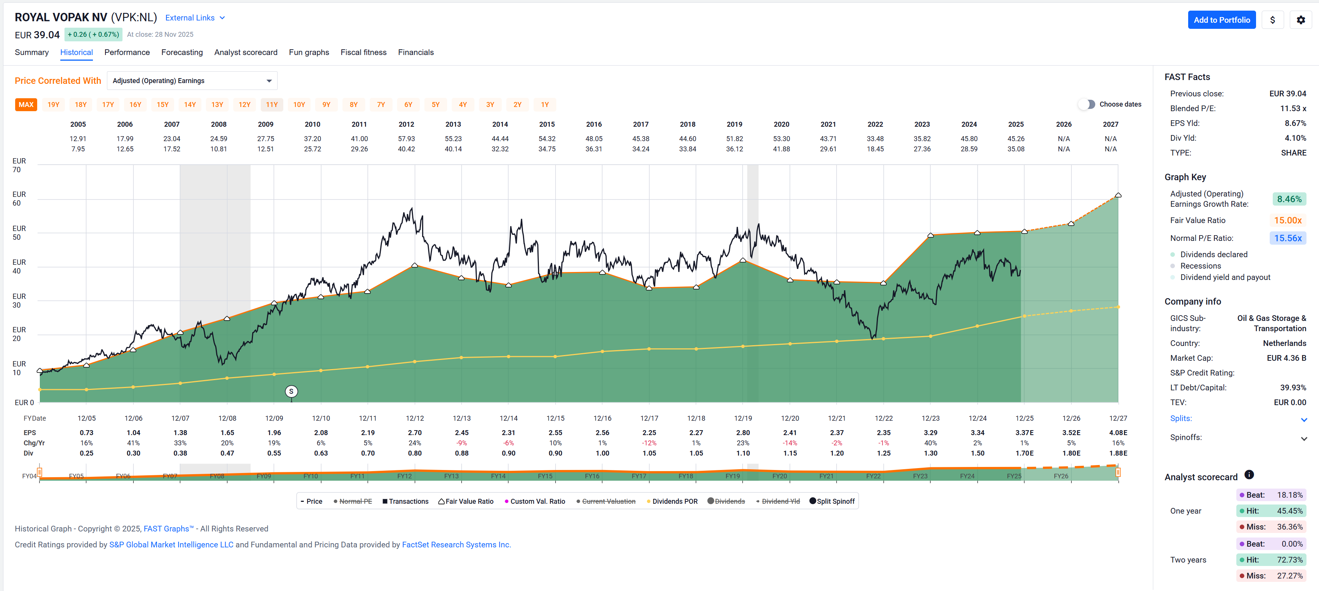Show the Dividend Yld legend series
Screen dimensions: 1319x591
[780, 501]
